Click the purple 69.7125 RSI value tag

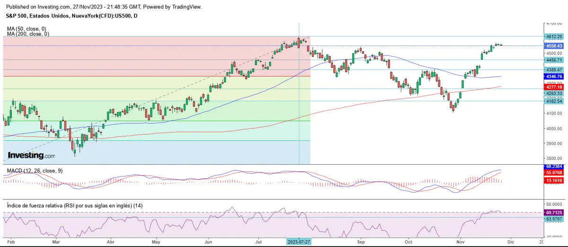click(553, 213)
